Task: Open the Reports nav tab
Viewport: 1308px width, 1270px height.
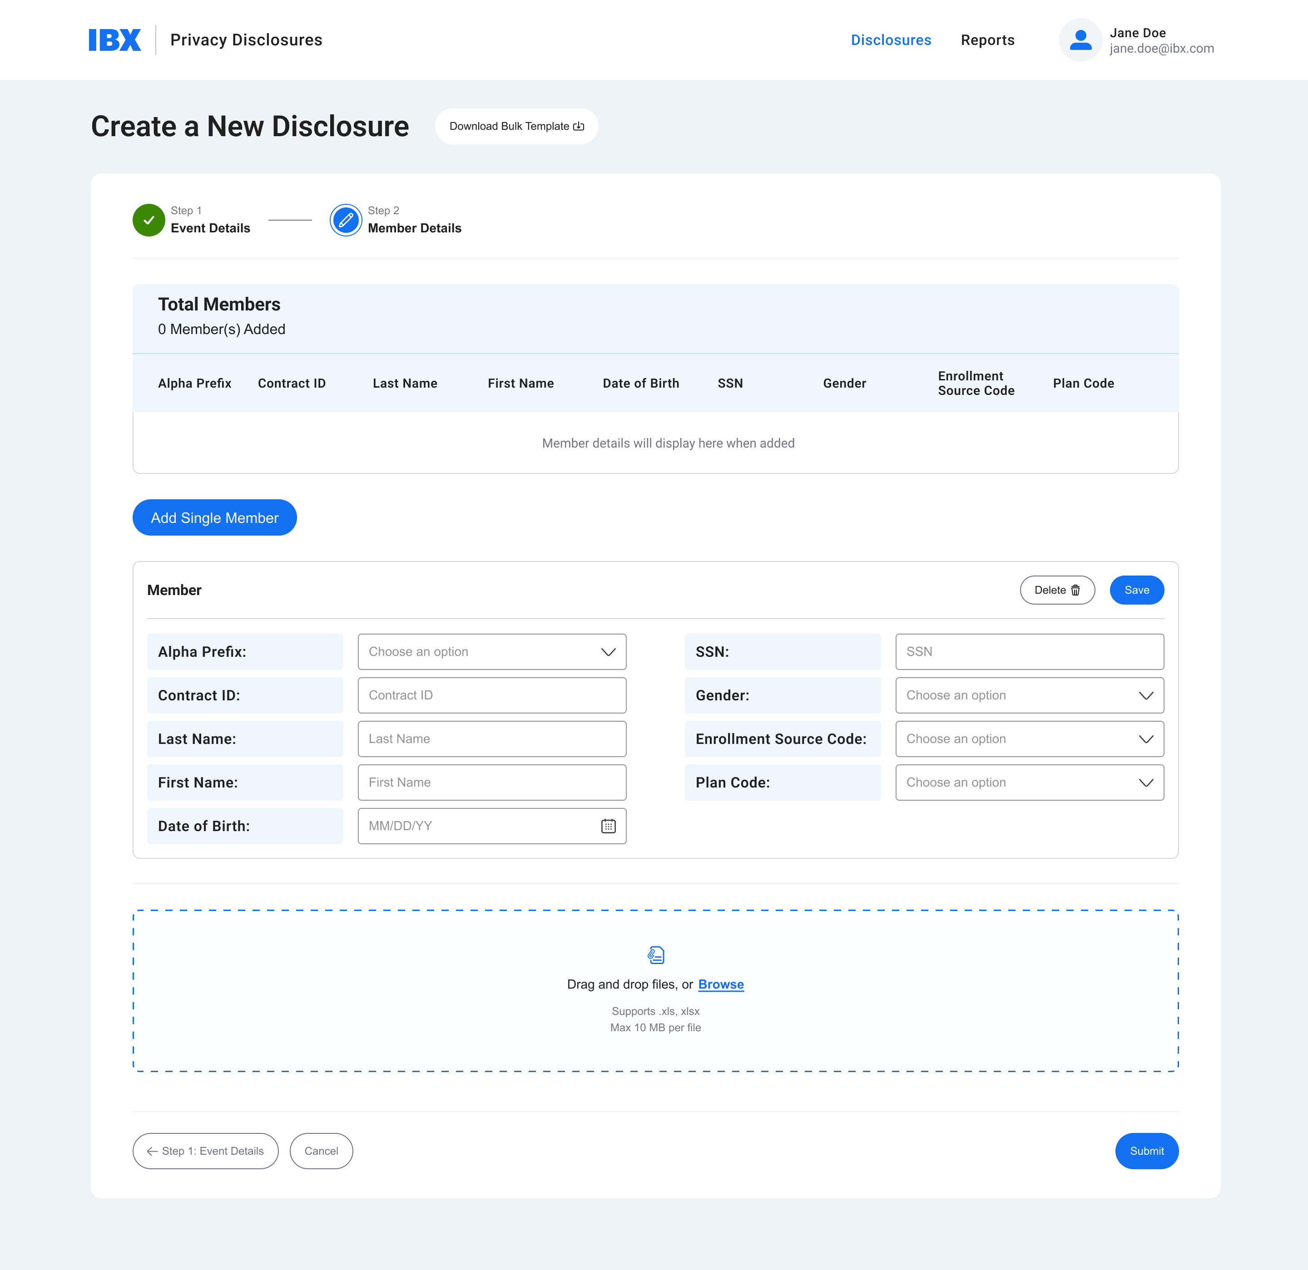Action: 987,40
